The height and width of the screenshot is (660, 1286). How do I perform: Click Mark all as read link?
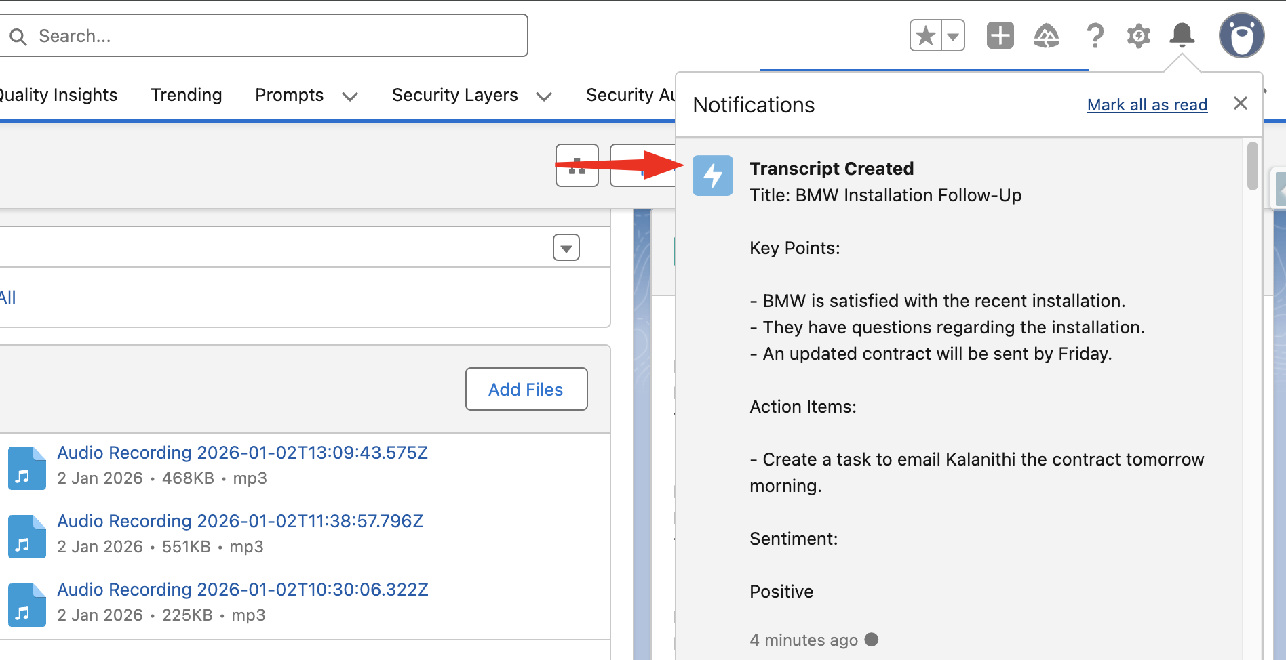pyautogui.click(x=1147, y=105)
